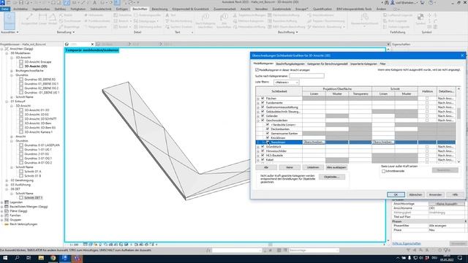Image resolution: width=468 pixels, height=263 pixels.
Task: Choose the Durchmesser dimension tool
Action: [x=70, y=21]
